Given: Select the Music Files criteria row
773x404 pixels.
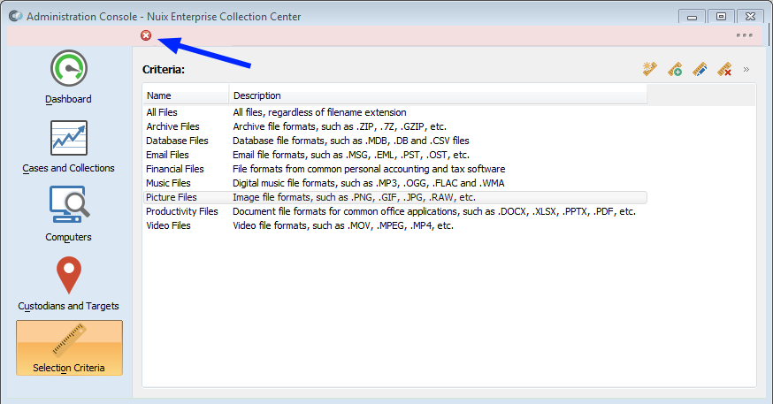Looking at the screenshot, I should tap(395, 183).
